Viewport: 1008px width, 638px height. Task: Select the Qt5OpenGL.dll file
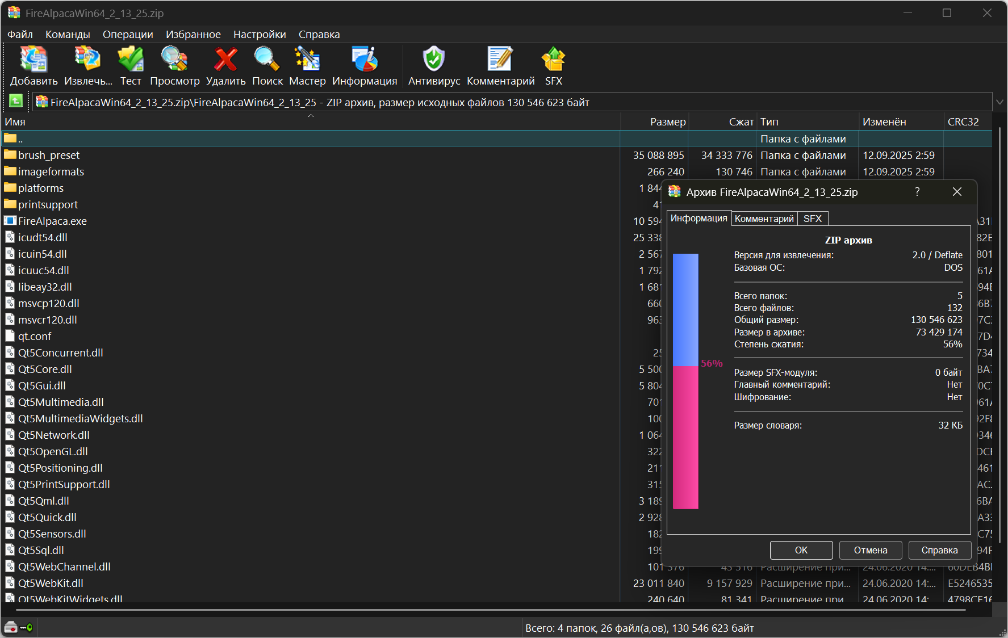(47, 451)
